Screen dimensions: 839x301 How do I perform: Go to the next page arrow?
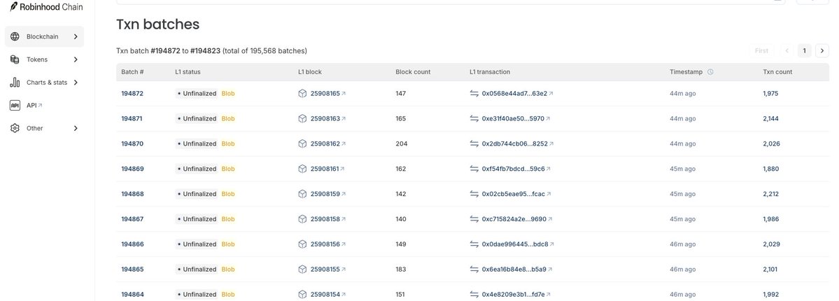click(822, 51)
